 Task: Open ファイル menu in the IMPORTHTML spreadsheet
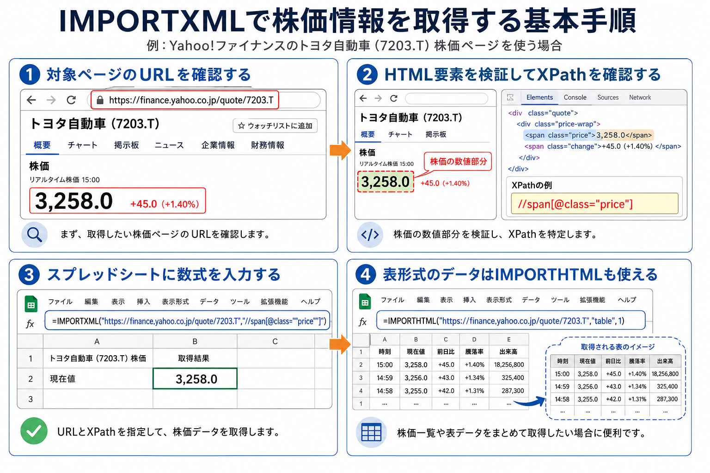point(392,300)
